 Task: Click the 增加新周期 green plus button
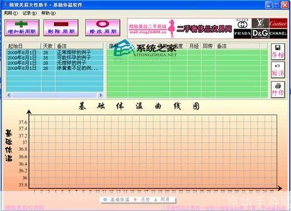[x=22, y=28]
